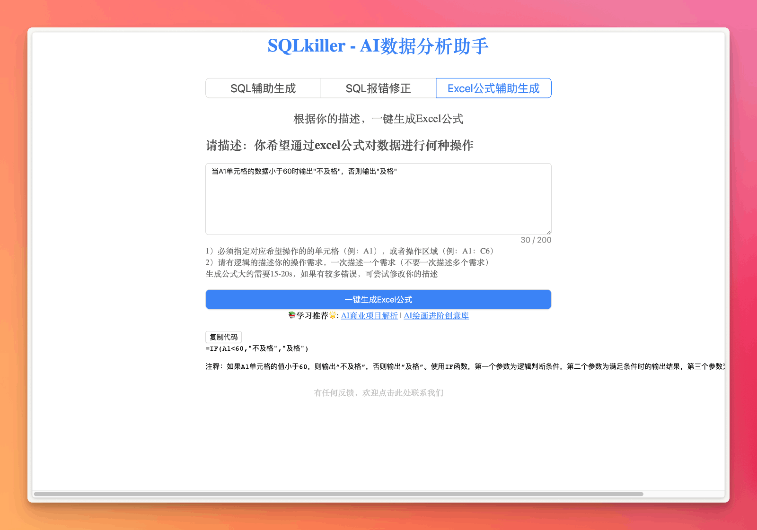Click the generated IF formula text

pyautogui.click(x=257, y=348)
